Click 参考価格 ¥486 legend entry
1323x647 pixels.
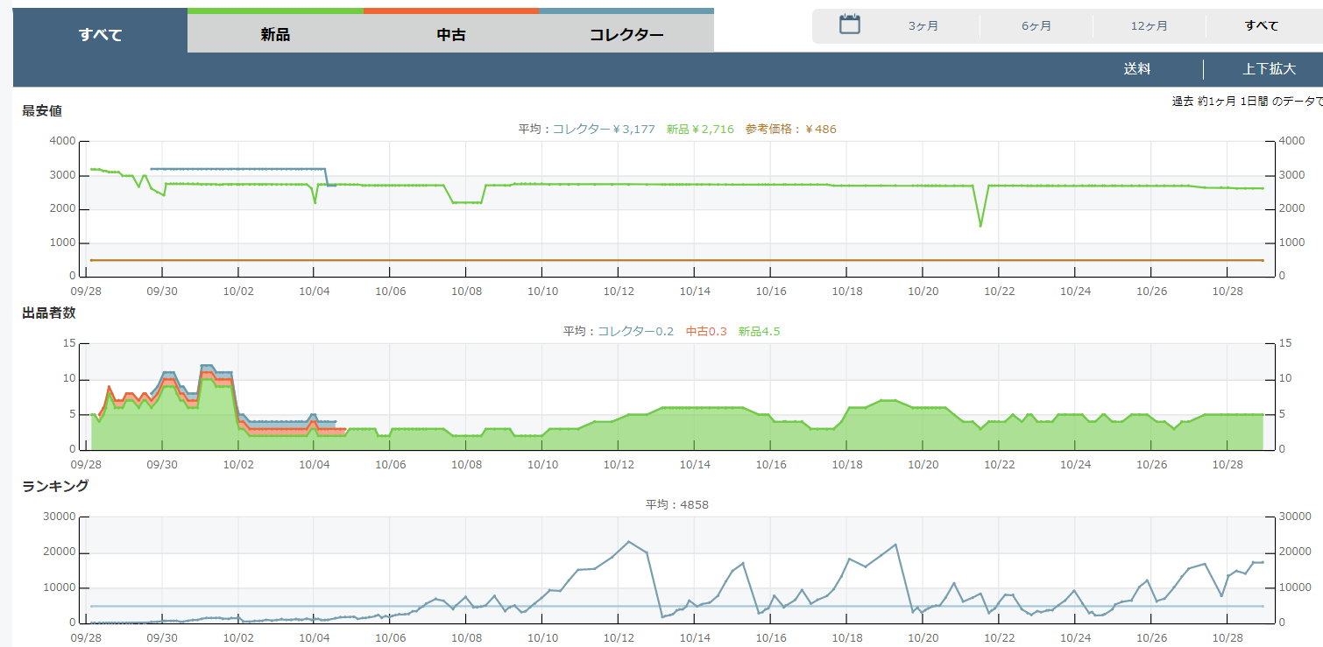[790, 130]
